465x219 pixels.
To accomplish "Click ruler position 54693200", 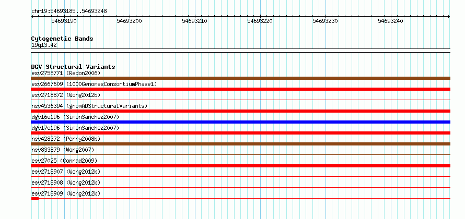I will [x=129, y=21].
